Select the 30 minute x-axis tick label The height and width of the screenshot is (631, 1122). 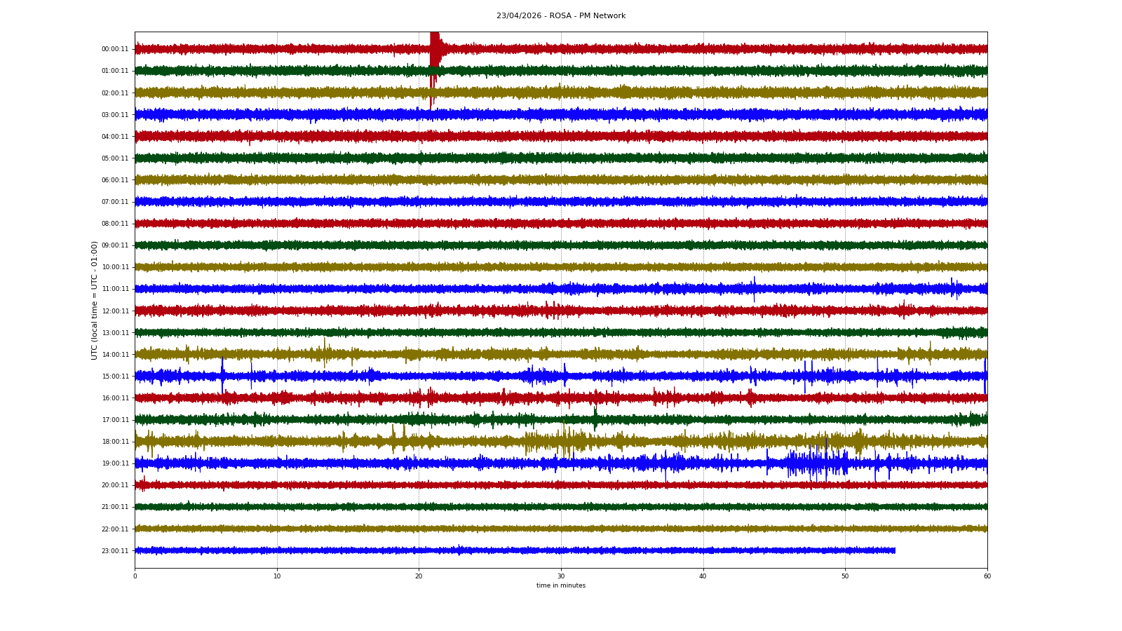pyautogui.click(x=561, y=576)
